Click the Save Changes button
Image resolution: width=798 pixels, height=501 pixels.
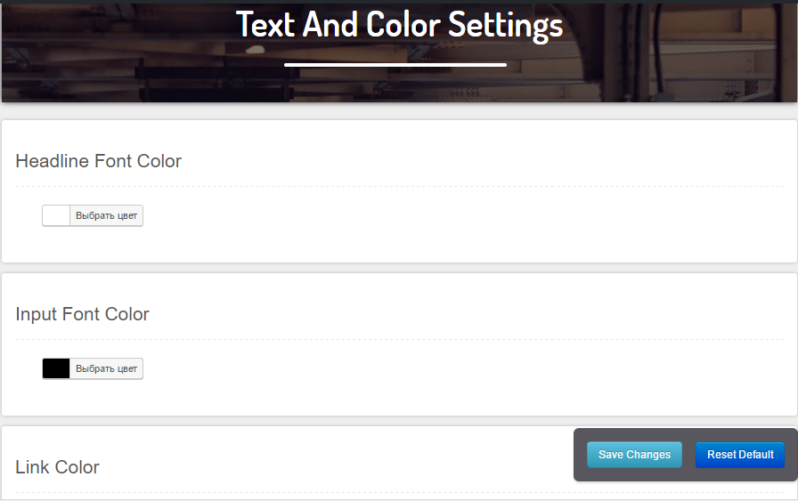pos(634,455)
